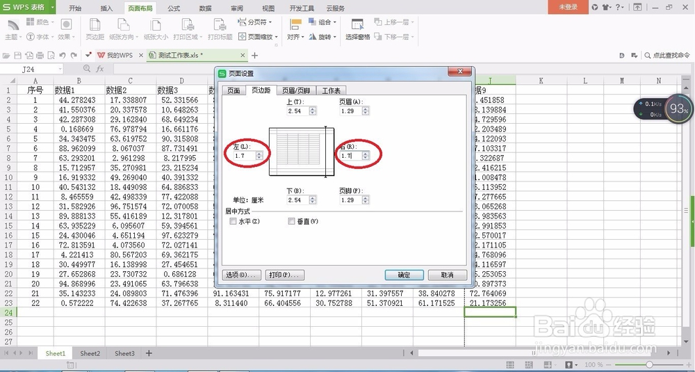Click the undo arrow icon
Screen dimensions: 695x372
(63, 56)
